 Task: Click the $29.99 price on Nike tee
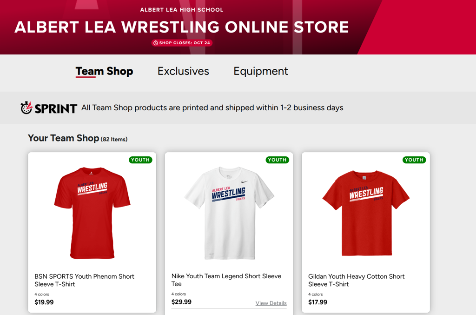(181, 302)
